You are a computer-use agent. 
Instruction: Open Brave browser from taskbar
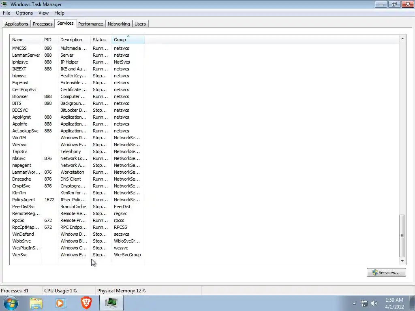[86, 303]
